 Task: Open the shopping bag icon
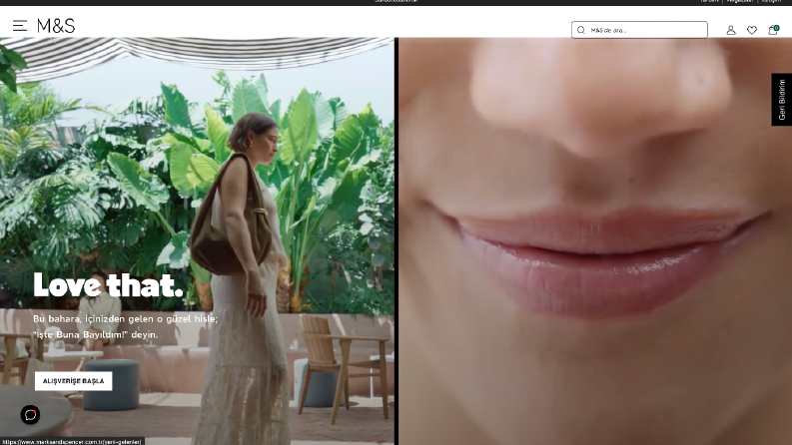click(772, 31)
